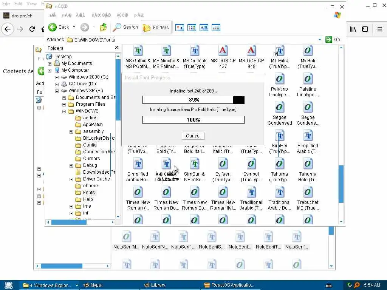Image resolution: width=387 pixels, height=290 pixels.
Task: Select NotoSerifM... font in background window
Action: coord(126,240)
